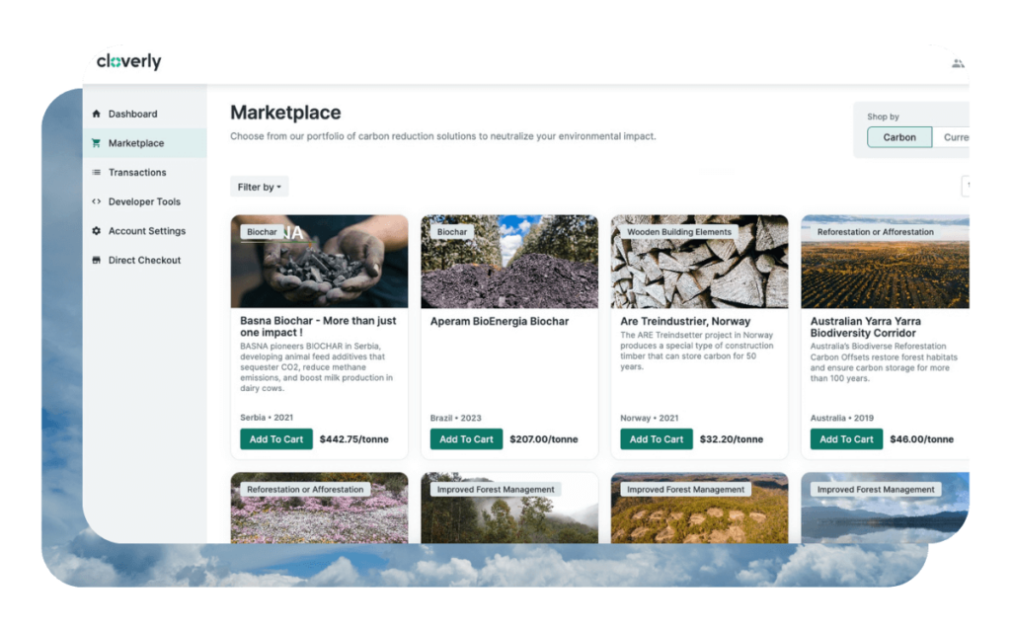
Task: Add Basna Biochar to cart
Action: pos(276,439)
